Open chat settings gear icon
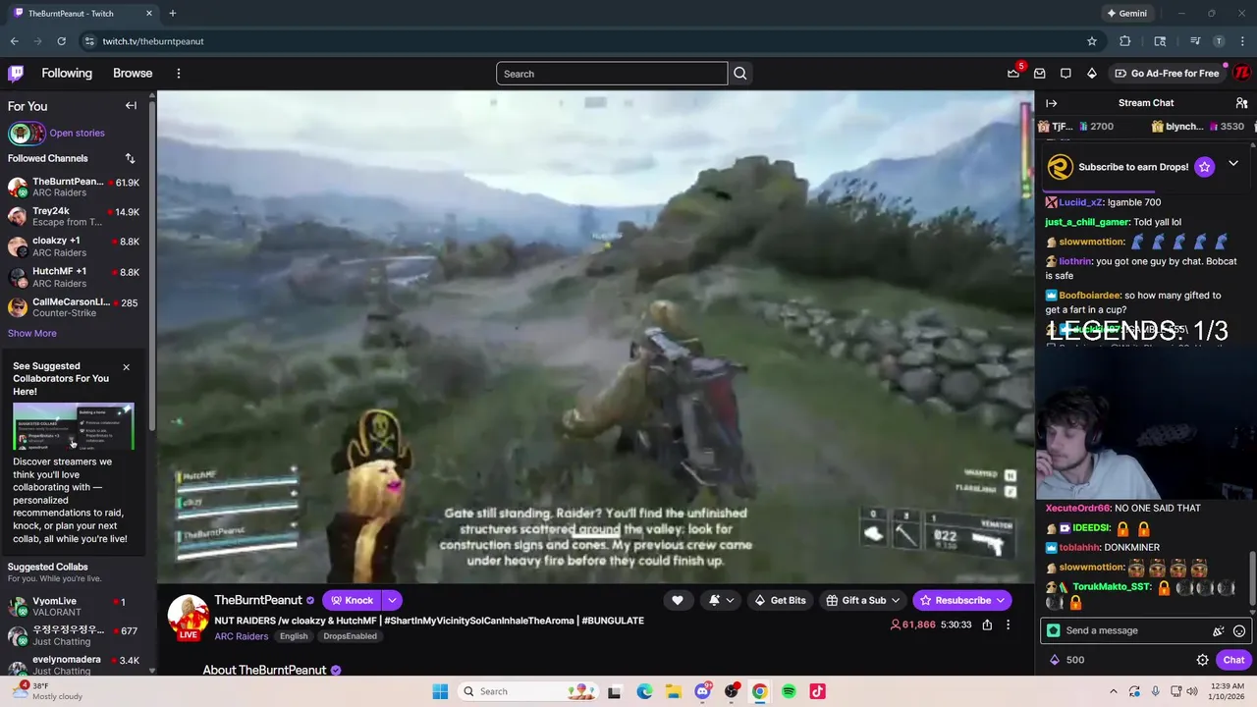The image size is (1257, 707). pos(1202,660)
